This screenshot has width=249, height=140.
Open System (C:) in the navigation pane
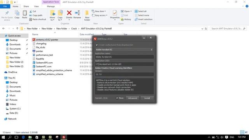(15, 108)
